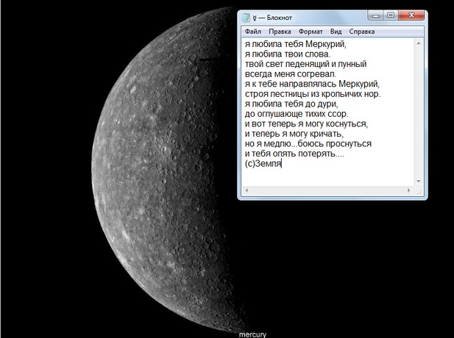Open the Файл menu in Notepad
This screenshot has height=338, width=454.
pyautogui.click(x=253, y=32)
